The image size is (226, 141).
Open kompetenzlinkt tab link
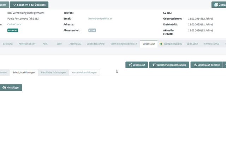pyautogui.click(x=173, y=44)
